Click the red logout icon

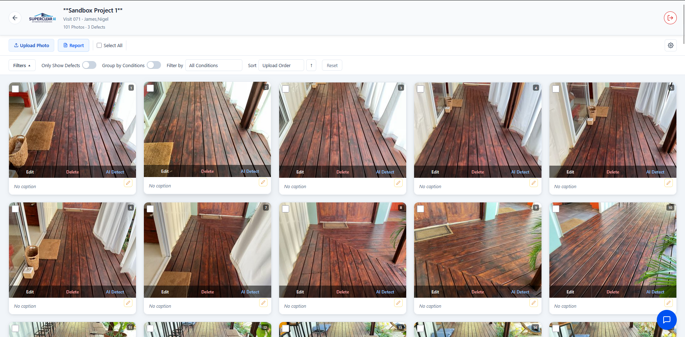pos(670,18)
